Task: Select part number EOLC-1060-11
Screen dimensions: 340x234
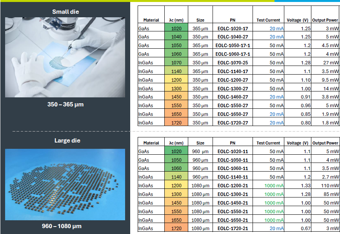Action: (x=233, y=168)
